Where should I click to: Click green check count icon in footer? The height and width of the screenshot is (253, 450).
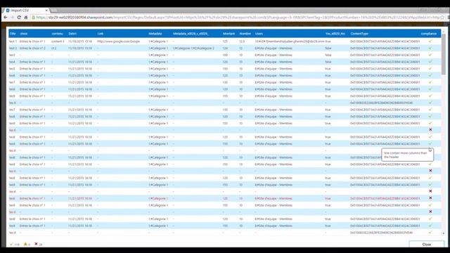point(11,245)
